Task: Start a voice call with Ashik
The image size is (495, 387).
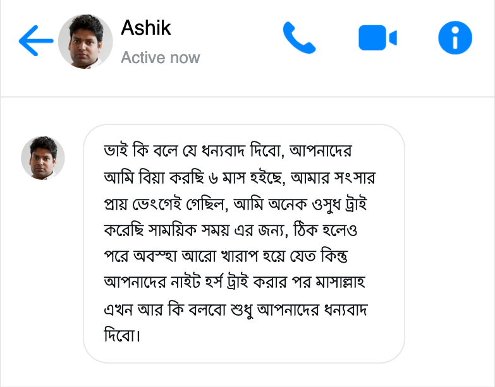Action: coord(298,39)
